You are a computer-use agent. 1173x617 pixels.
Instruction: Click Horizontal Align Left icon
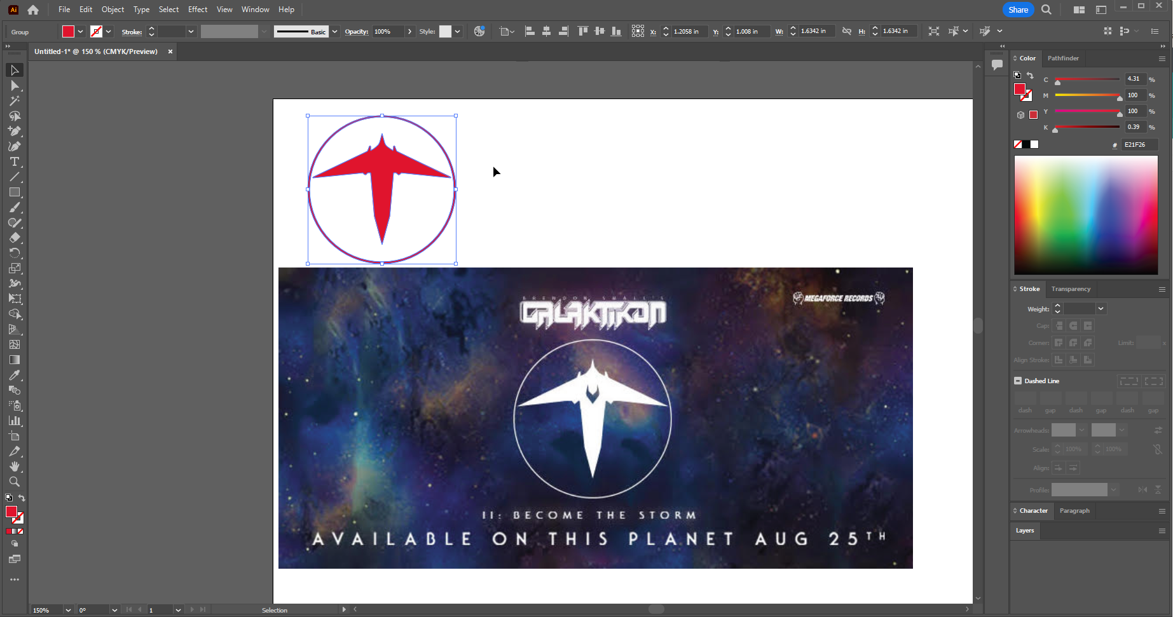pyautogui.click(x=530, y=31)
